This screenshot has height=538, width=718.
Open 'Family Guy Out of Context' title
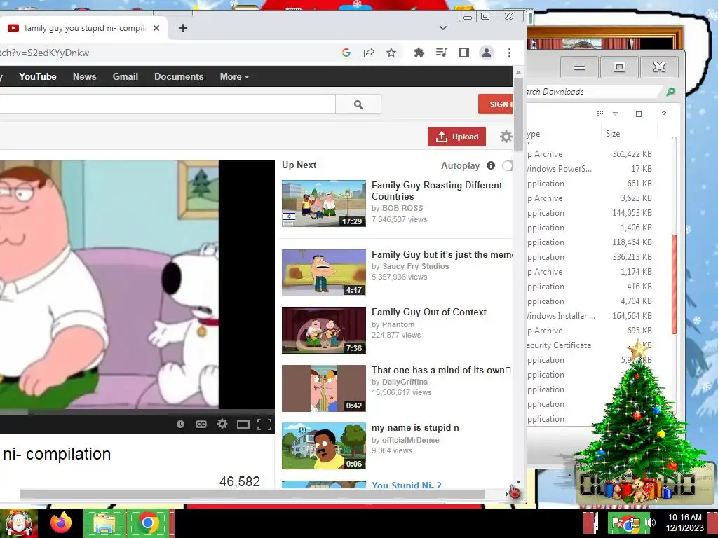tap(429, 312)
